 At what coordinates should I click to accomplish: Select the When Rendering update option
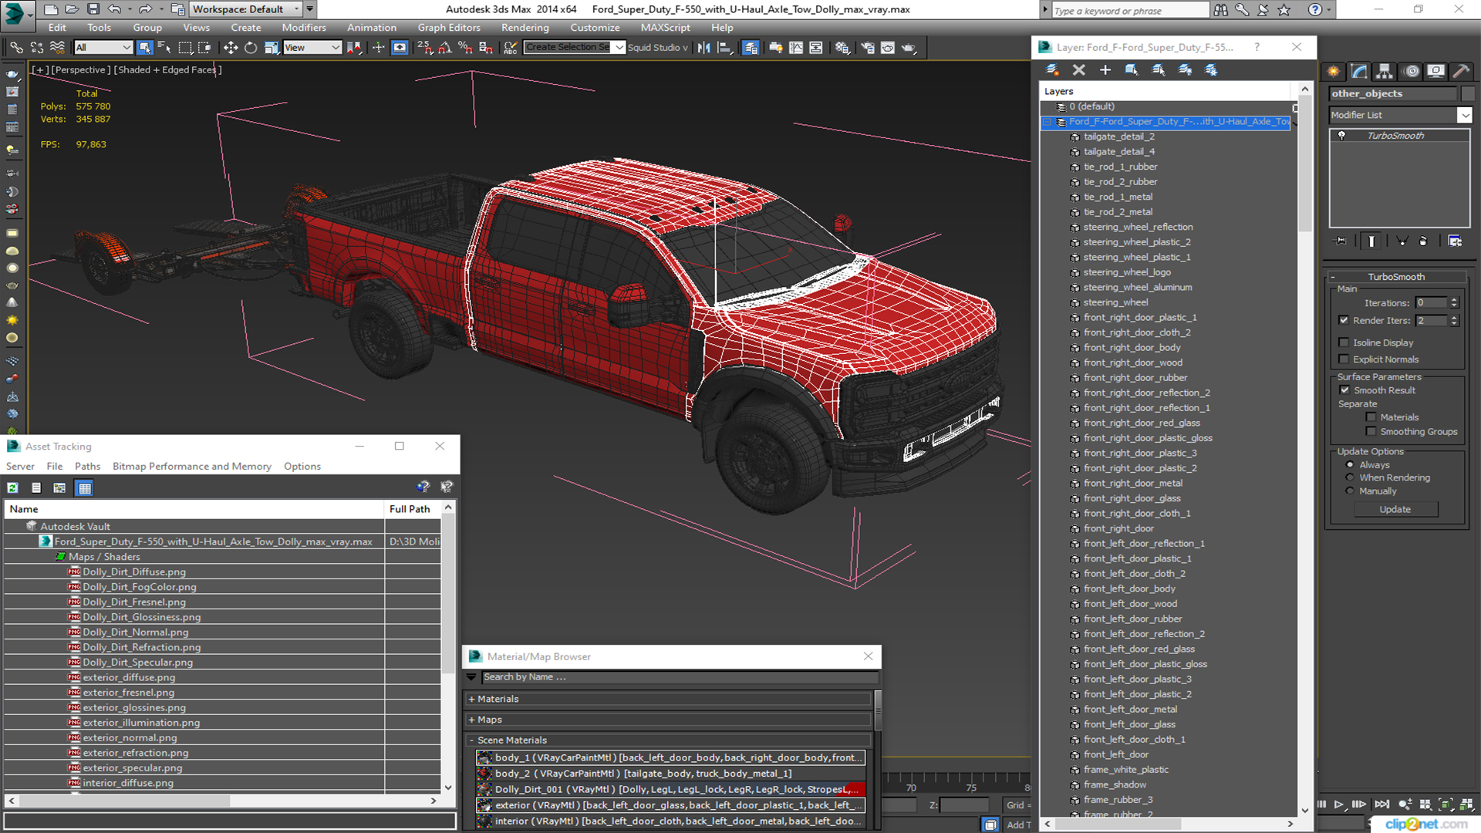pyautogui.click(x=1350, y=478)
